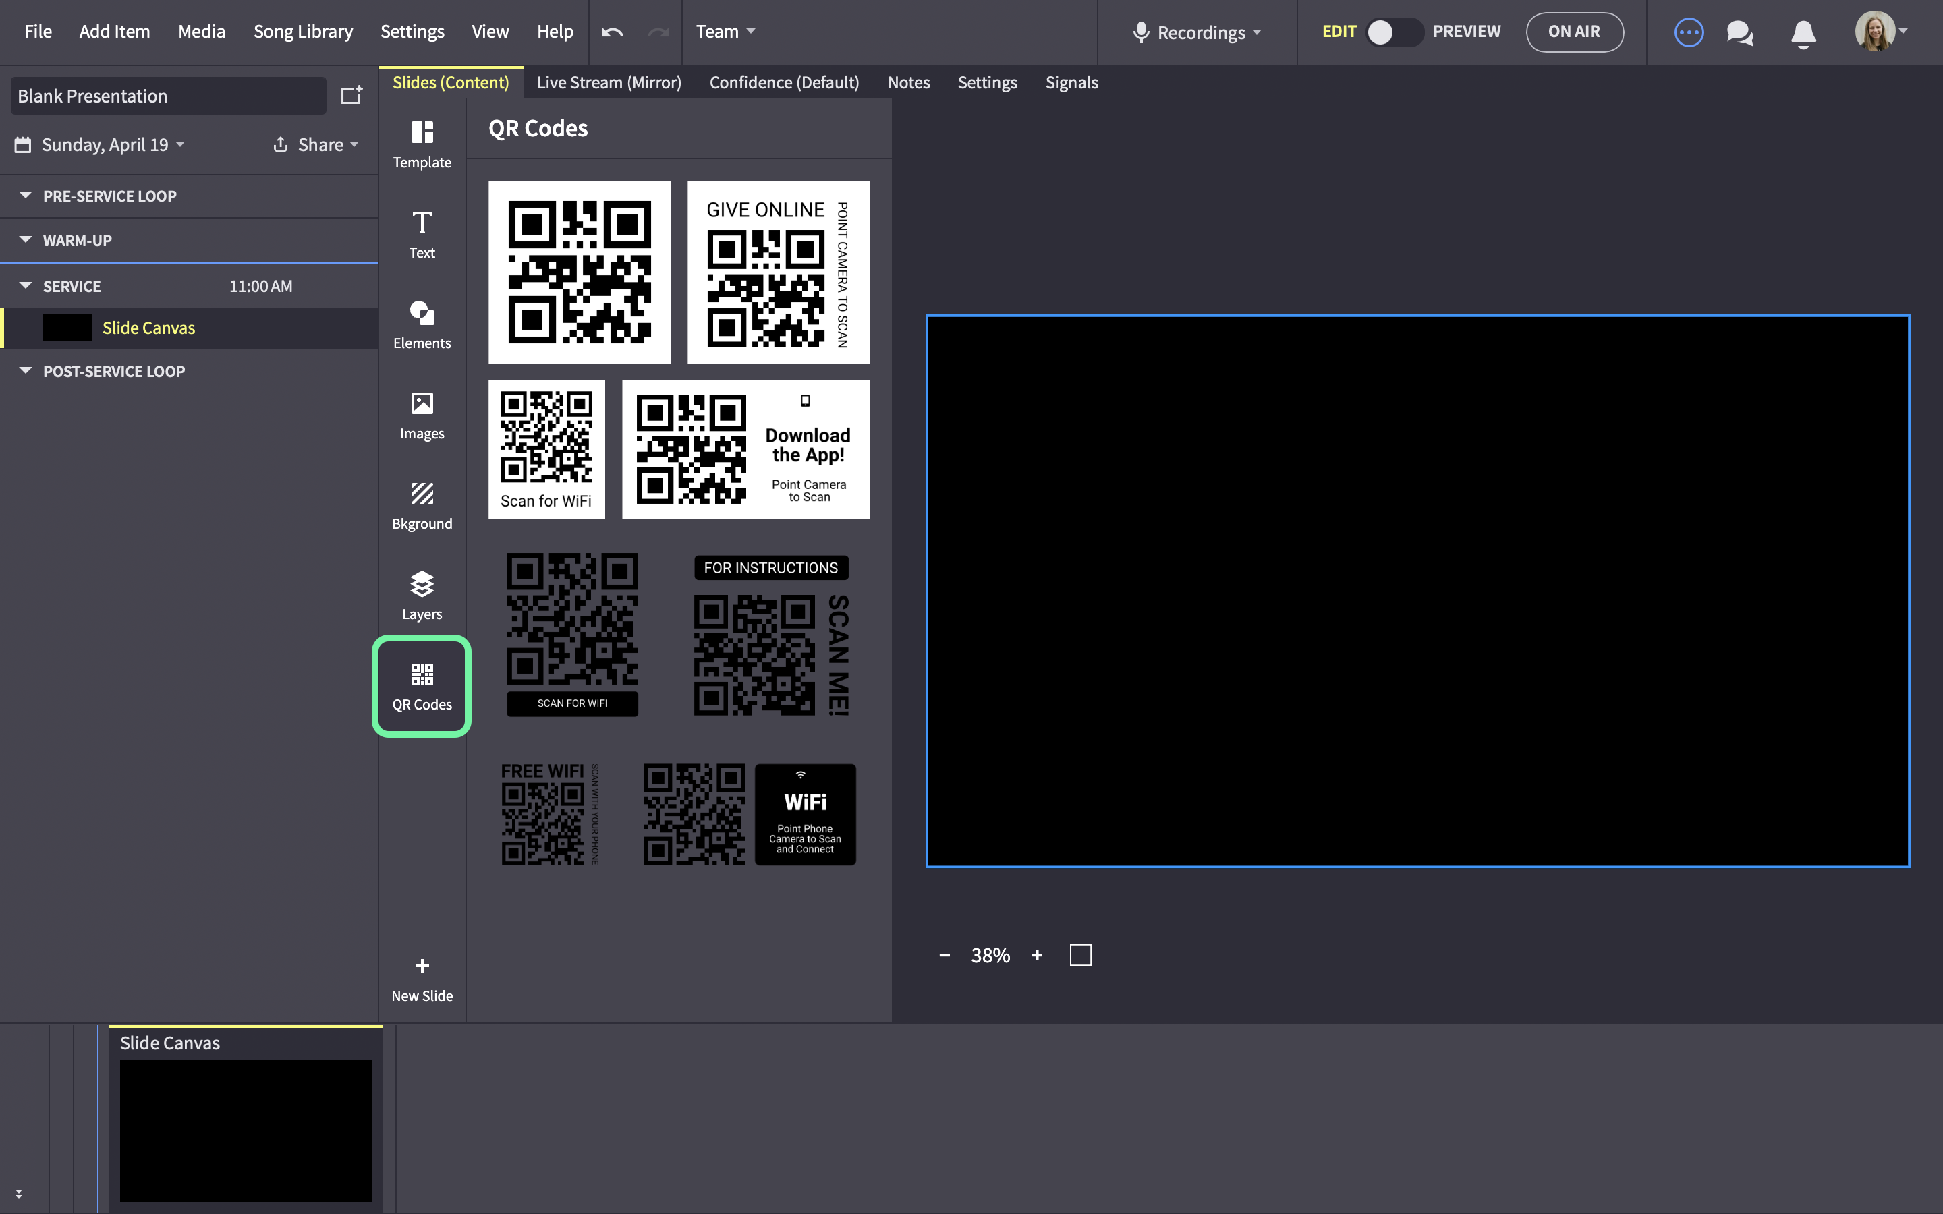This screenshot has width=1943, height=1214.
Task: Collapse the POST-SERVICE LOOP section
Action: pos(26,371)
